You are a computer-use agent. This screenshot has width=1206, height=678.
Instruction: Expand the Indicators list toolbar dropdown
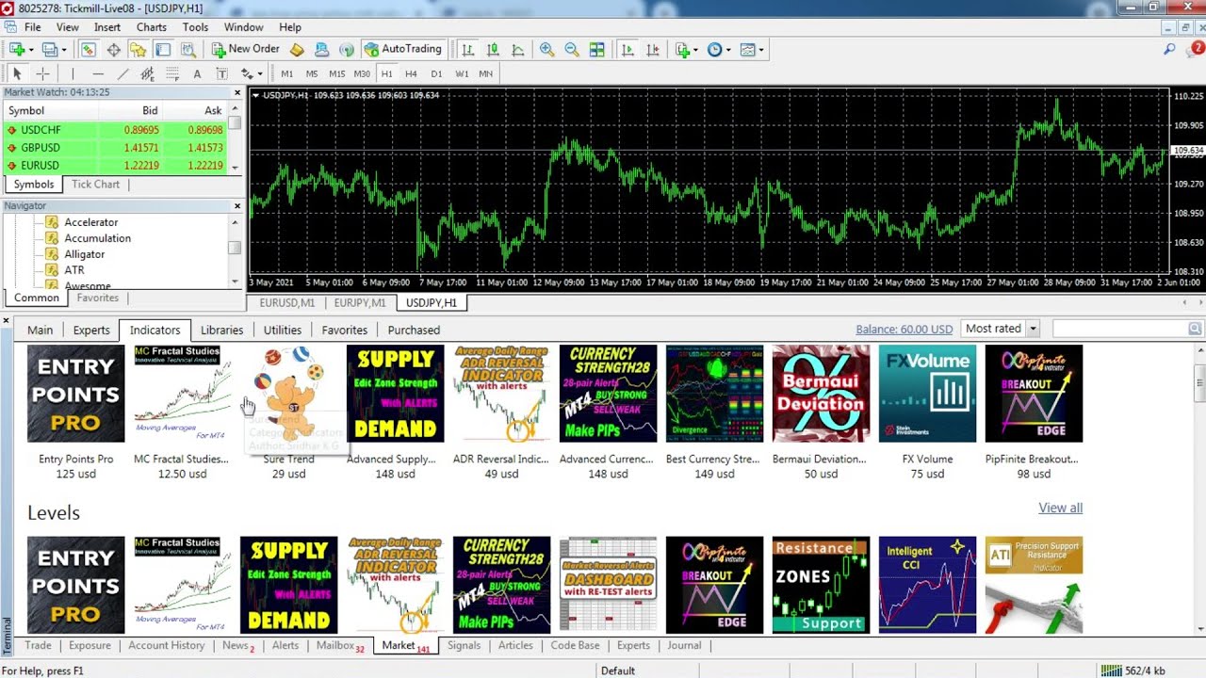[695, 49]
